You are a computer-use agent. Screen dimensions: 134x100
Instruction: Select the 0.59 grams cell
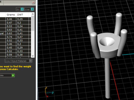click(x=11, y=55)
